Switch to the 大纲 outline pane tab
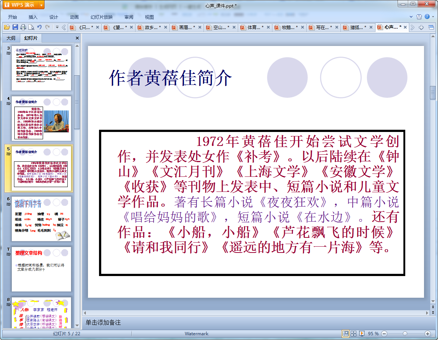Image resolution: width=438 pixels, height=340 pixels. coord(11,38)
